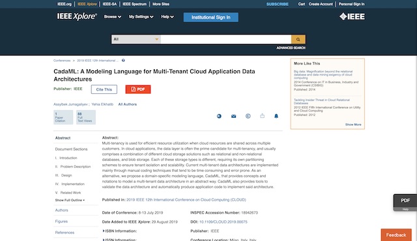Expand Show Full Outline
The width and height of the screenshot is (417, 241).
(x=70, y=200)
